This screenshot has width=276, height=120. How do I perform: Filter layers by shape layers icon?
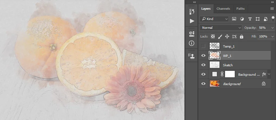pos(257,19)
